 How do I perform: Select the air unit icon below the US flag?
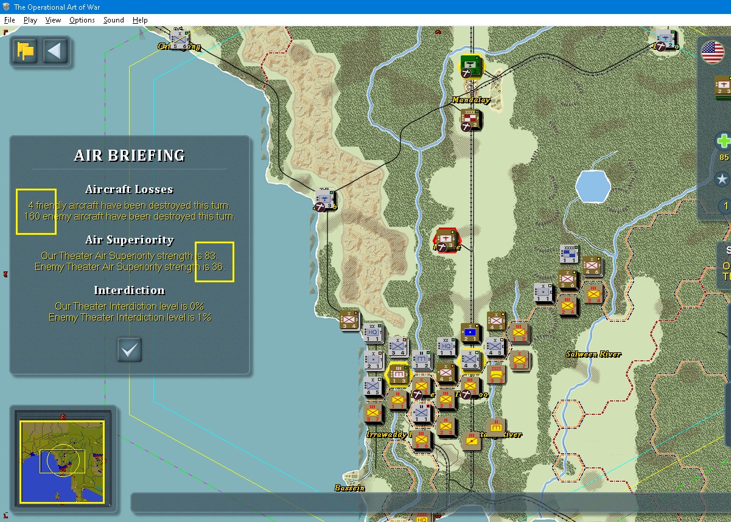(x=723, y=87)
